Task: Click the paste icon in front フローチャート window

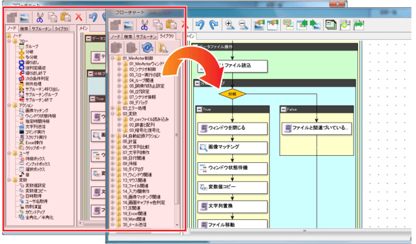Action: [x=171, y=25]
